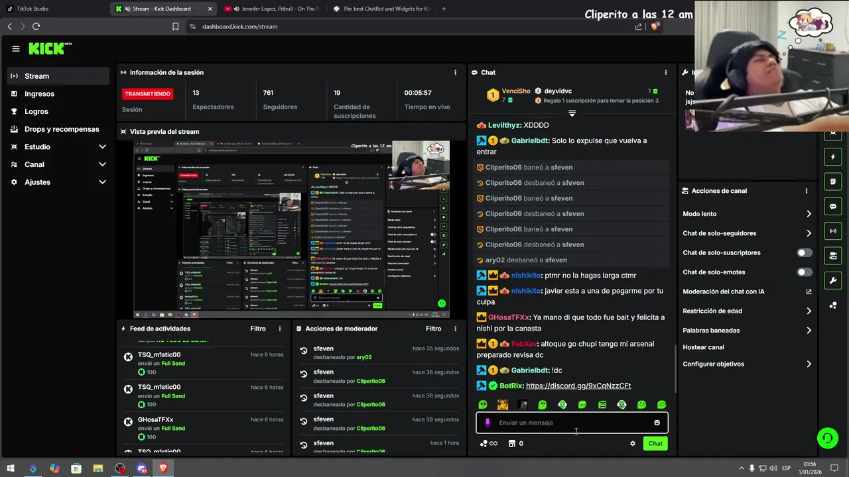Screen dimensions: 849x477
Task: Bookmark the page with the bookmark icon
Action: 175,26
